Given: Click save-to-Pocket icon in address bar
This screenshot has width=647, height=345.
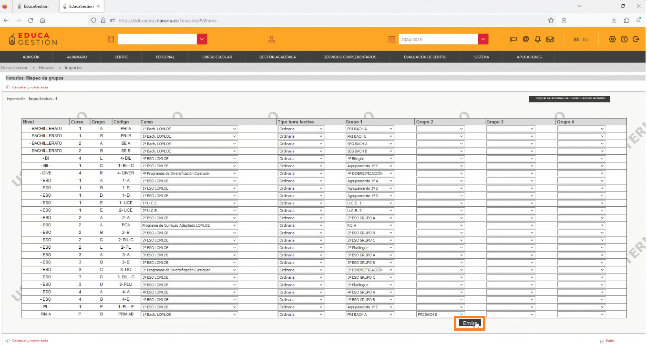Looking at the screenshot, I should (x=564, y=20).
